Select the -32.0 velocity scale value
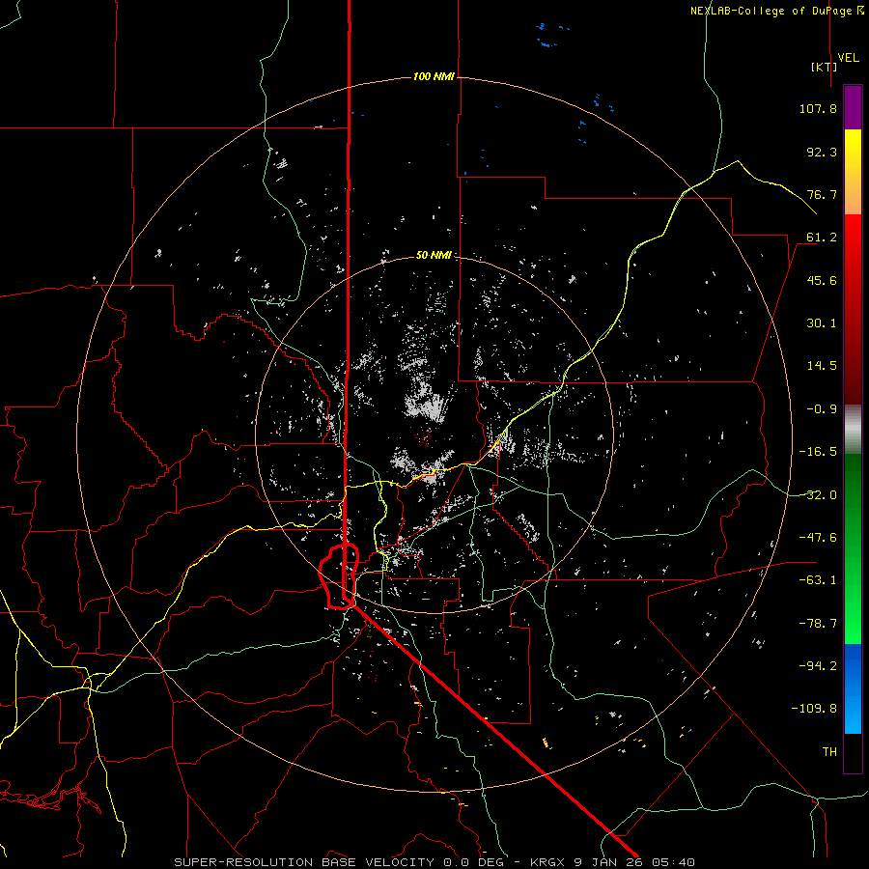Image resolution: width=869 pixels, height=869 pixels. (x=818, y=495)
